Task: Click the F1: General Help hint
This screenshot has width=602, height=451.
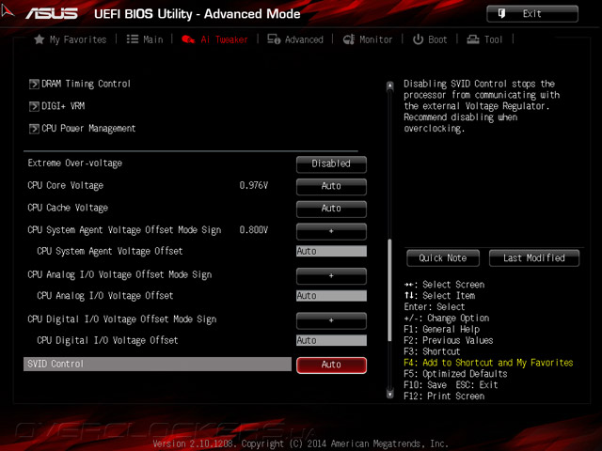Action: (x=441, y=330)
